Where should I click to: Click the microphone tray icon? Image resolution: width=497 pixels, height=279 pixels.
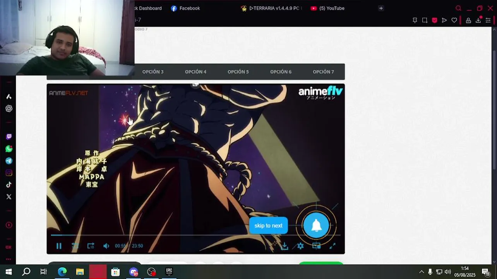[x=430, y=272]
